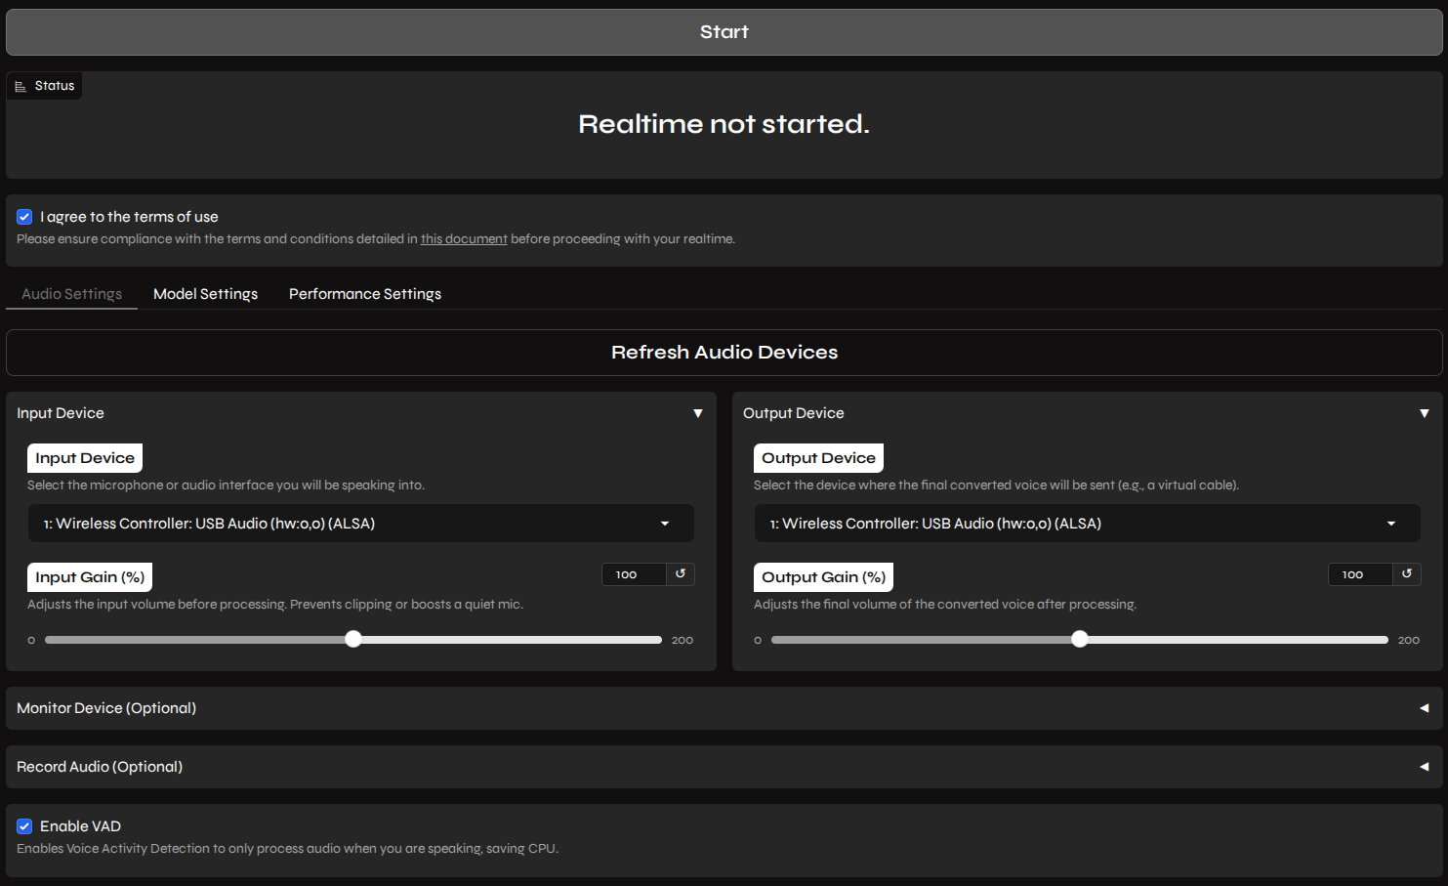Open the Performance Settings tab
This screenshot has height=886, width=1448.
tap(365, 294)
